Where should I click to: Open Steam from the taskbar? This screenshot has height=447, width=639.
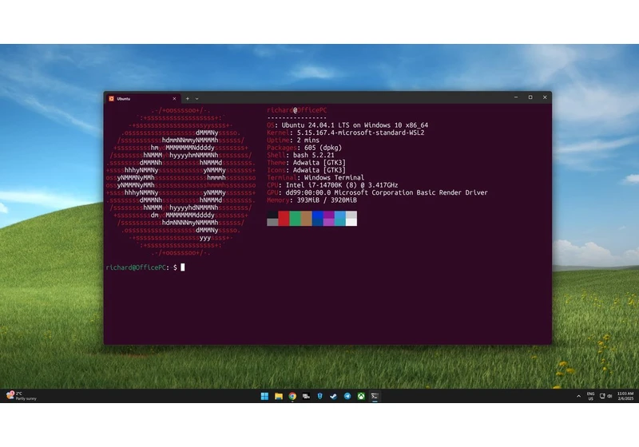(333, 396)
